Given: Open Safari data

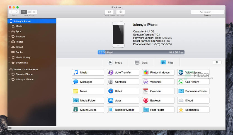Looking at the screenshot, I should click(123, 91).
